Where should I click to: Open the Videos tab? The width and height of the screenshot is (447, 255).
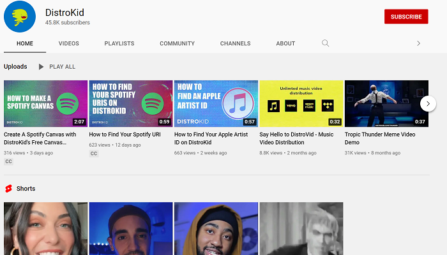point(69,43)
